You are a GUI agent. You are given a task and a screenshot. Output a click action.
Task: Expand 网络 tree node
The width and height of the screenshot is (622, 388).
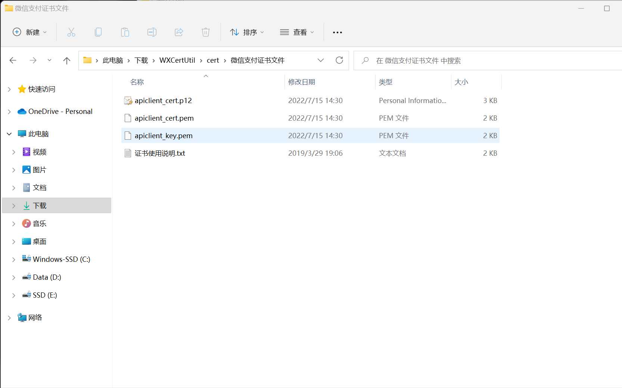click(9, 317)
